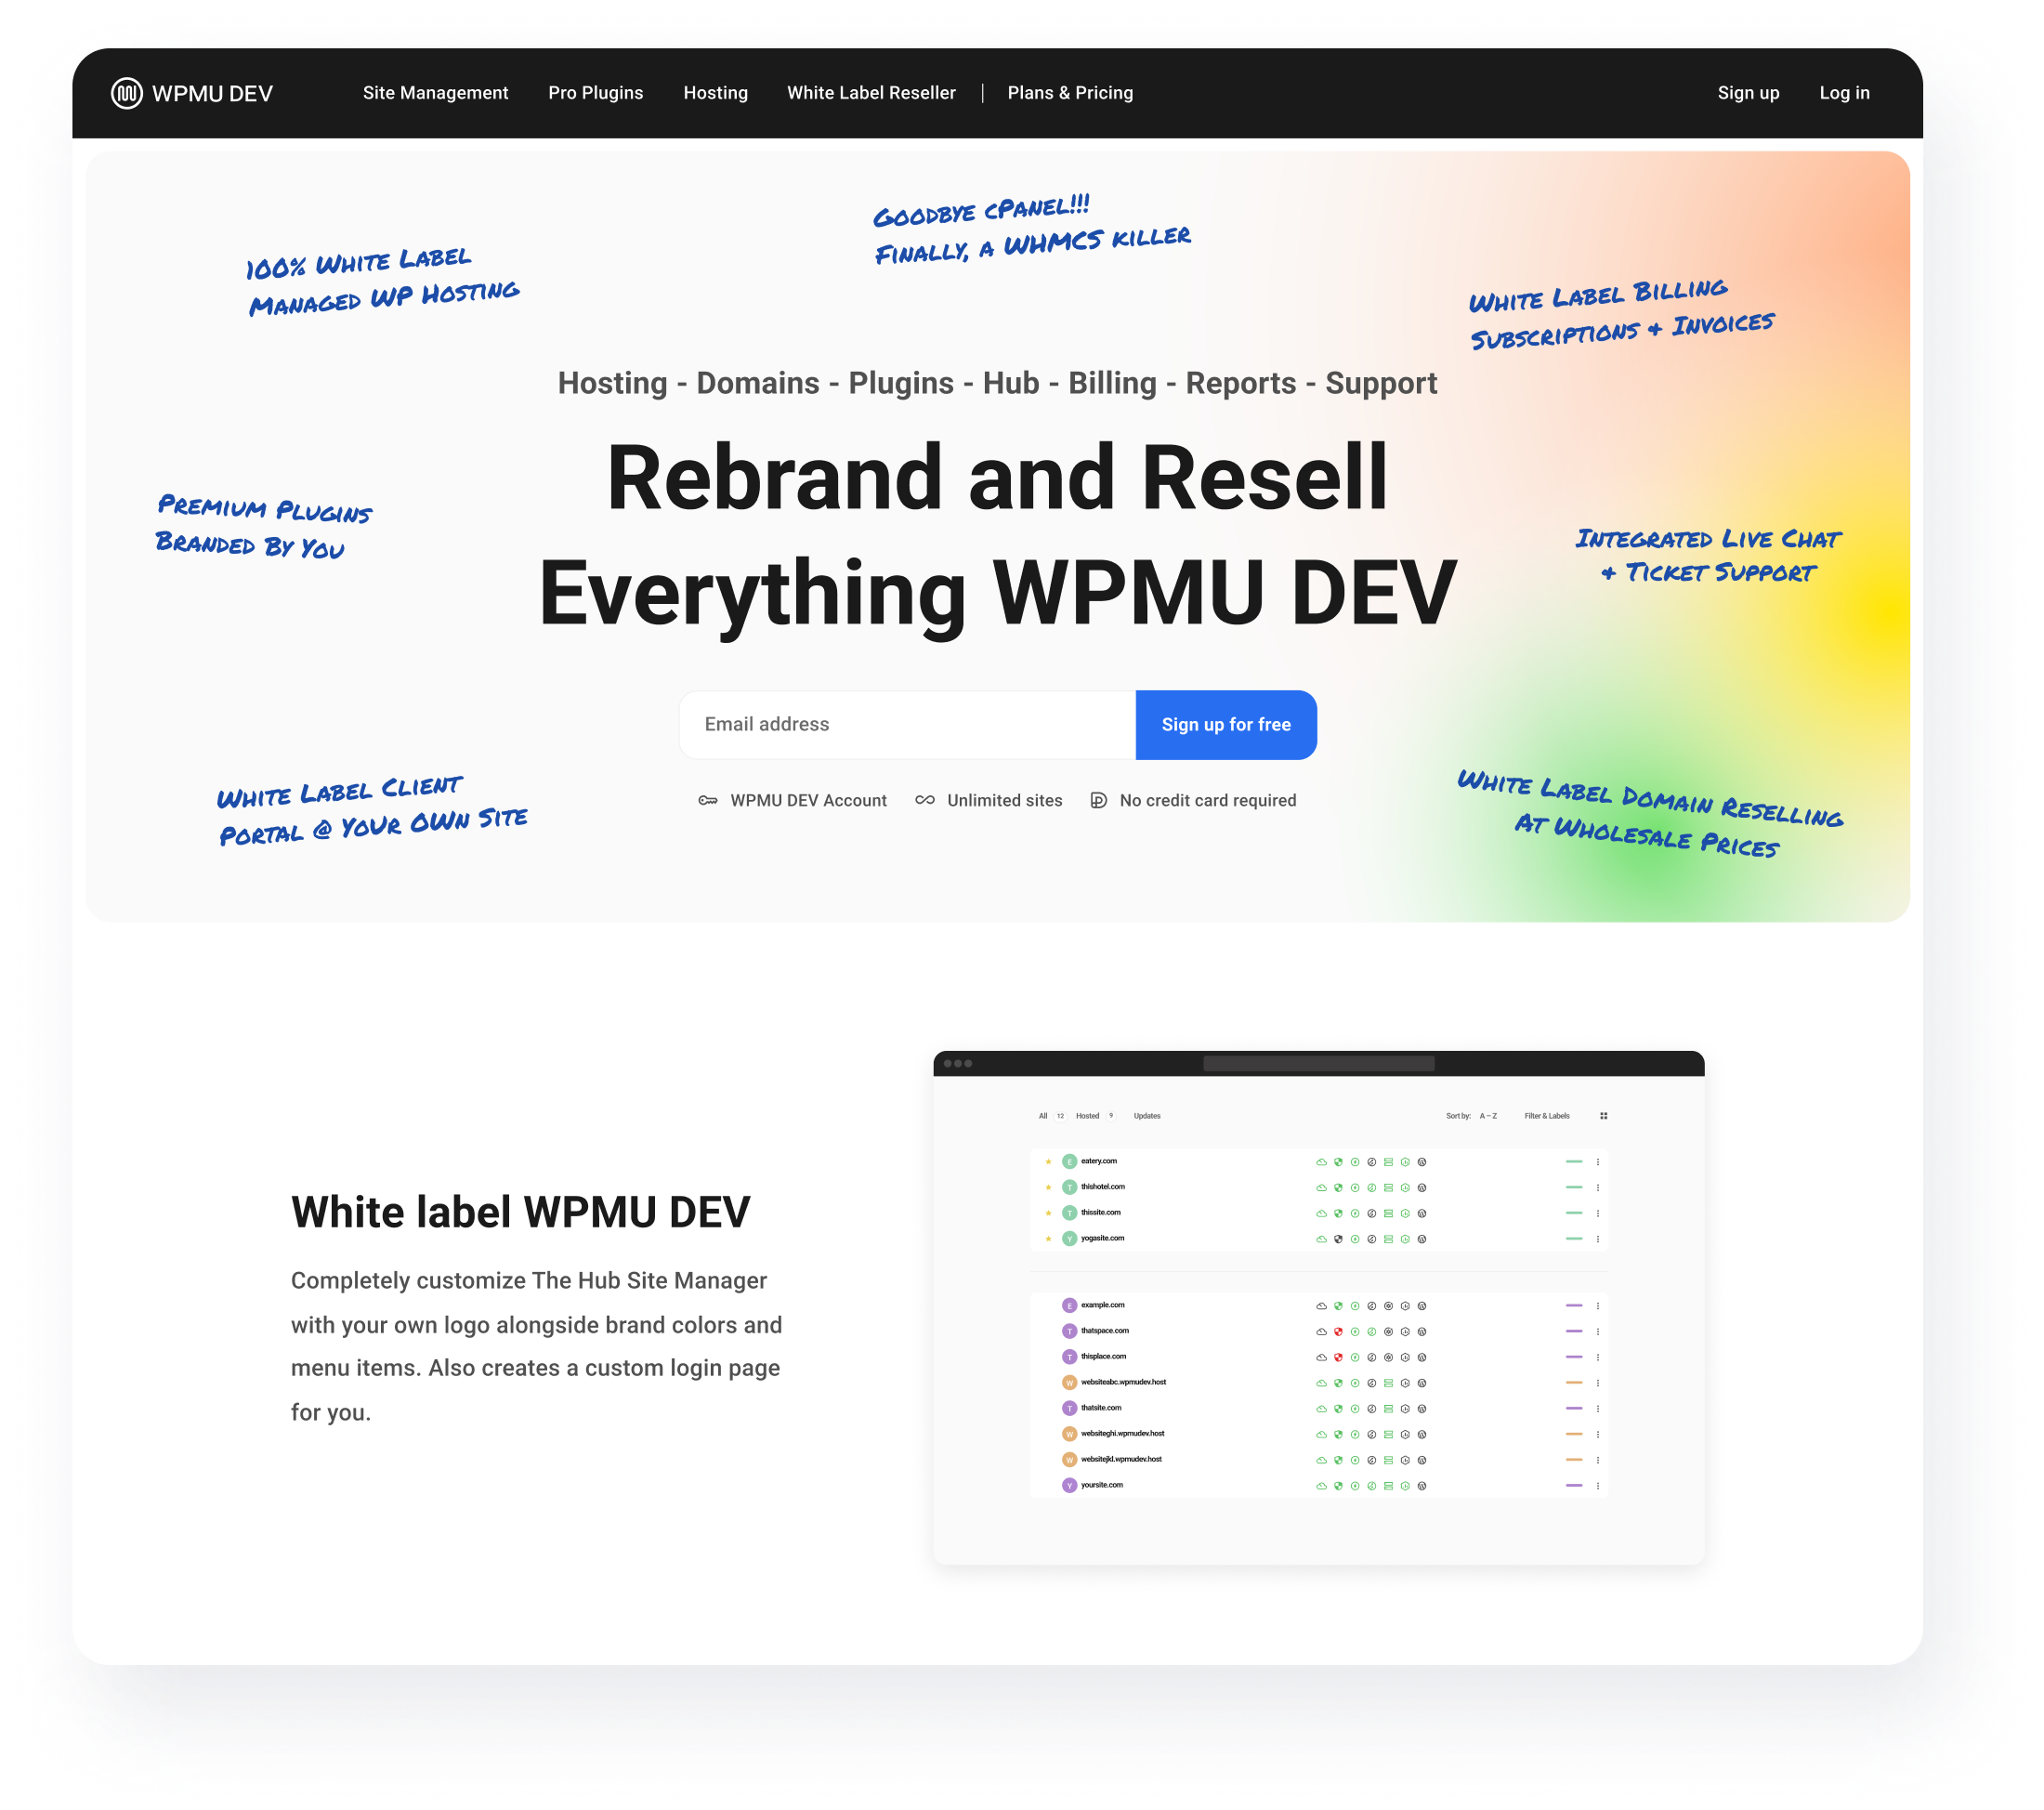The height and width of the screenshot is (1810, 2044).
Task: Click the cloud icon on eatery.com row
Action: coord(1321,1162)
